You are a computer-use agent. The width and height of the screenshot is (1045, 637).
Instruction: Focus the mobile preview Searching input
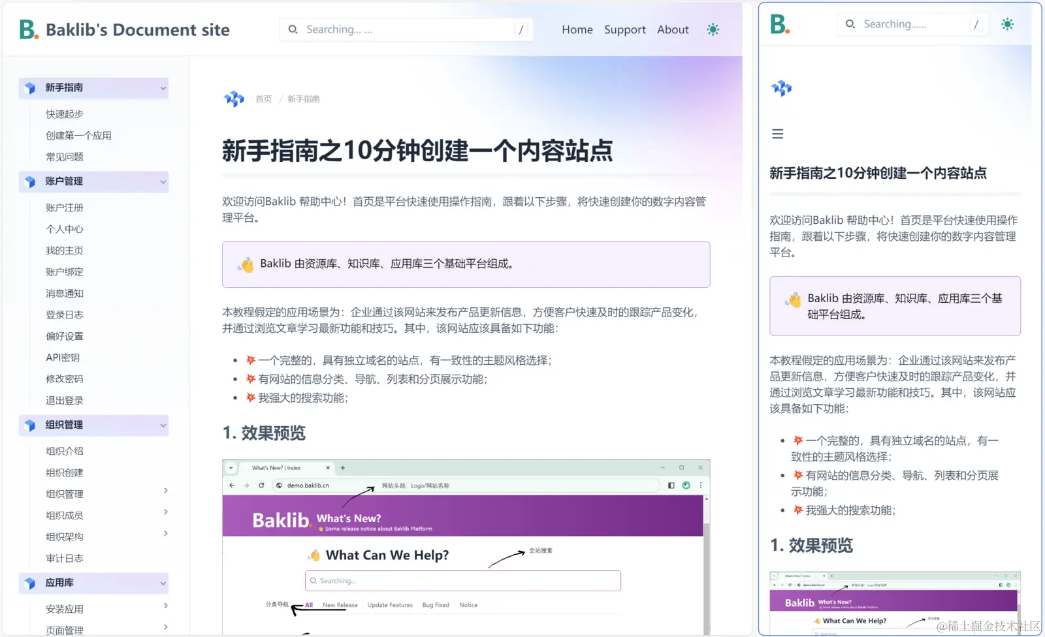(912, 24)
